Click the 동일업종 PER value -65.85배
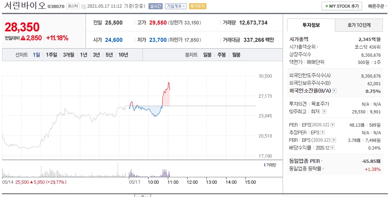 click(x=371, y=162)
